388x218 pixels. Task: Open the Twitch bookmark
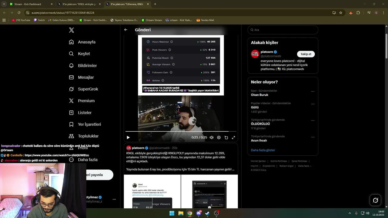[x=39, y=20]
